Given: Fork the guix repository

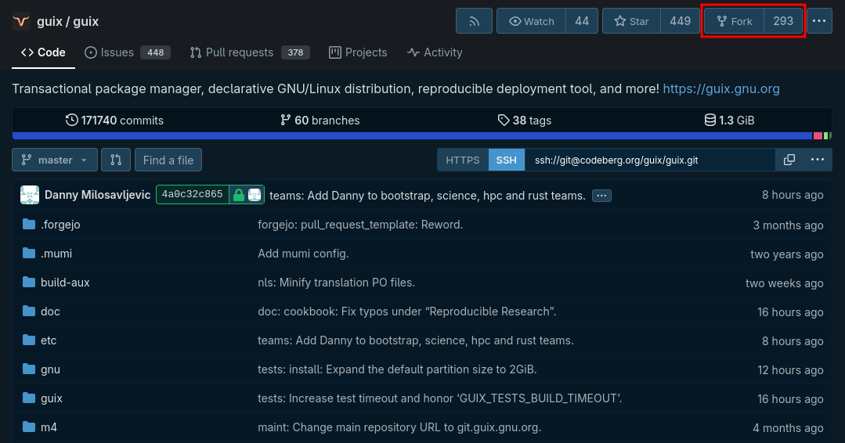Looking at the screenshot, I should point(734,21).
